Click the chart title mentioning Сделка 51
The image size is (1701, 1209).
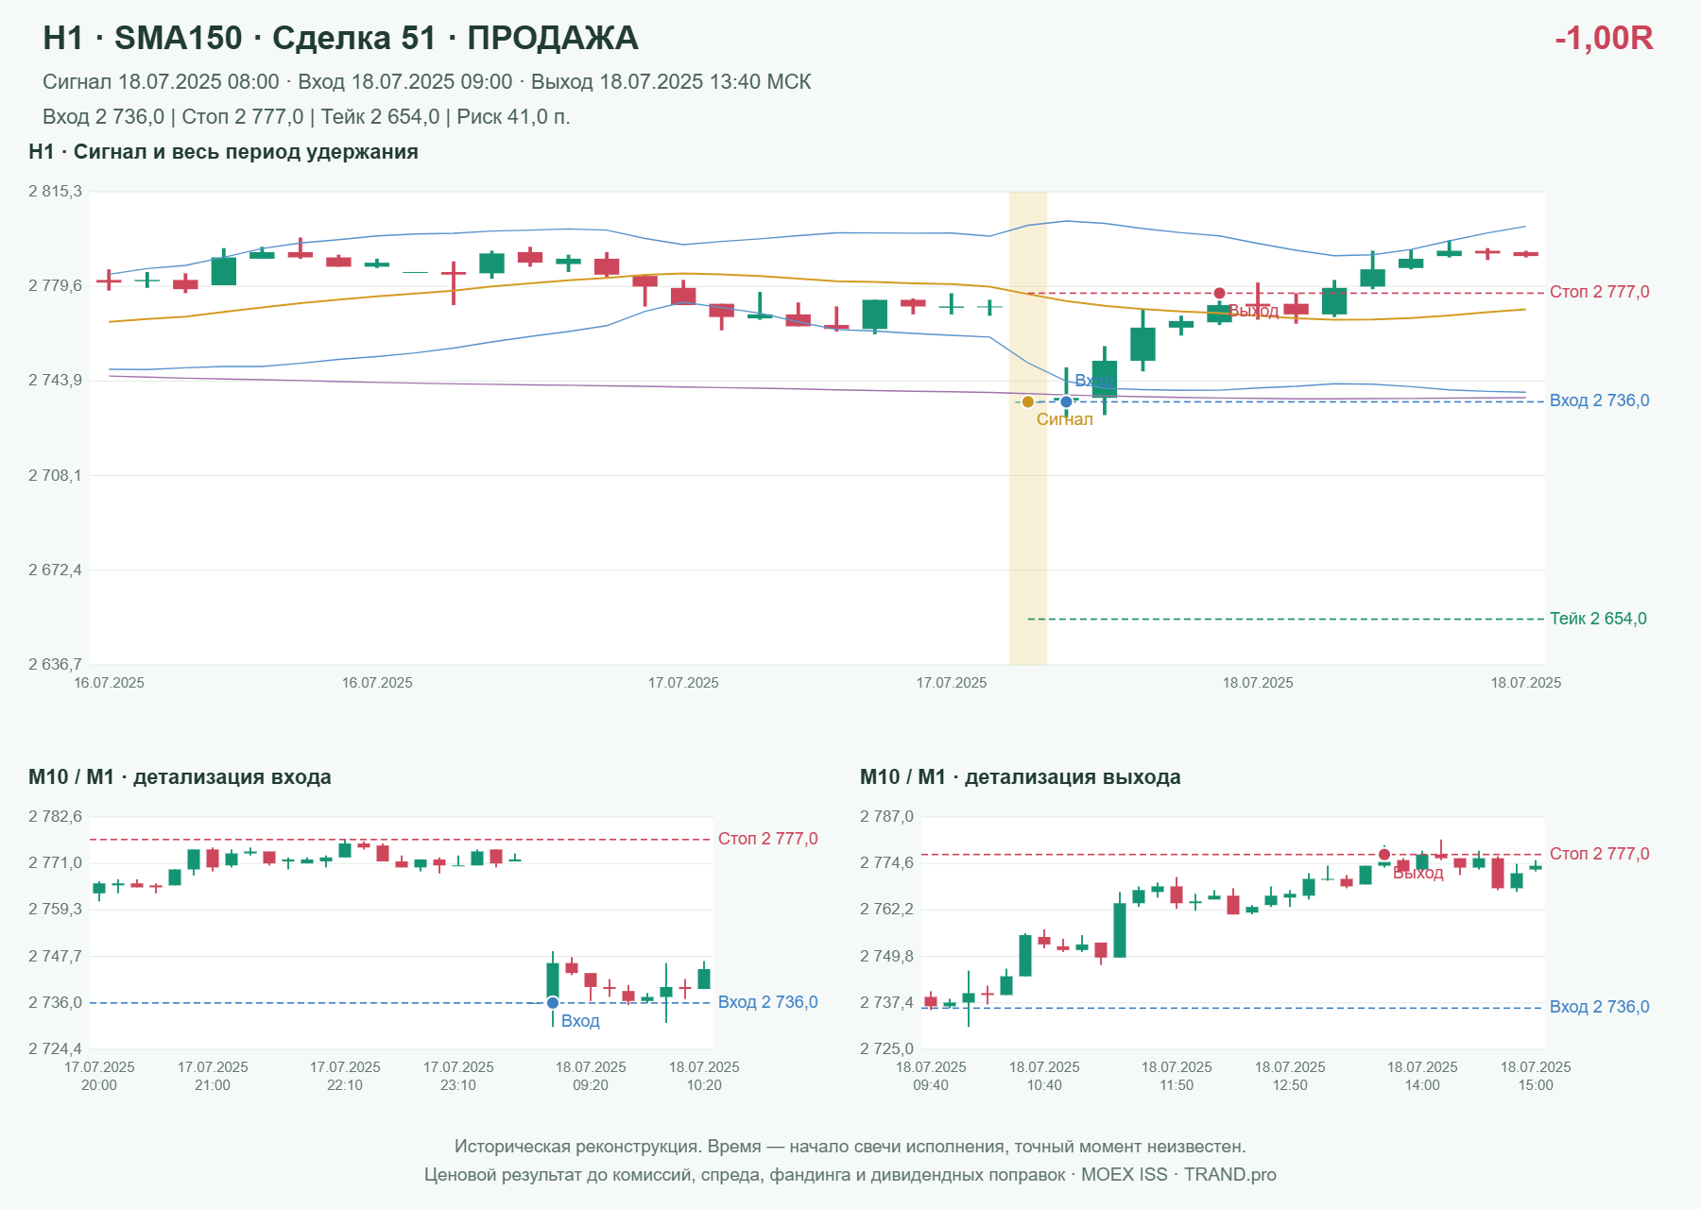(340, 38)
